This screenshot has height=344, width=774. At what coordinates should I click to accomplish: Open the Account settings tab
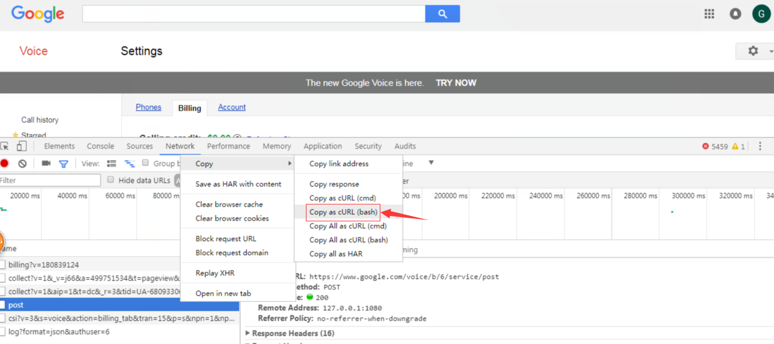point(232,107)
